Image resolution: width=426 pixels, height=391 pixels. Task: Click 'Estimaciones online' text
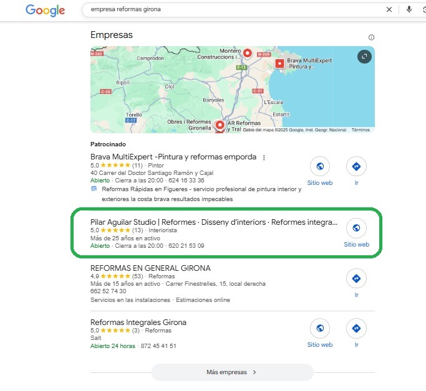pos(203,300)
